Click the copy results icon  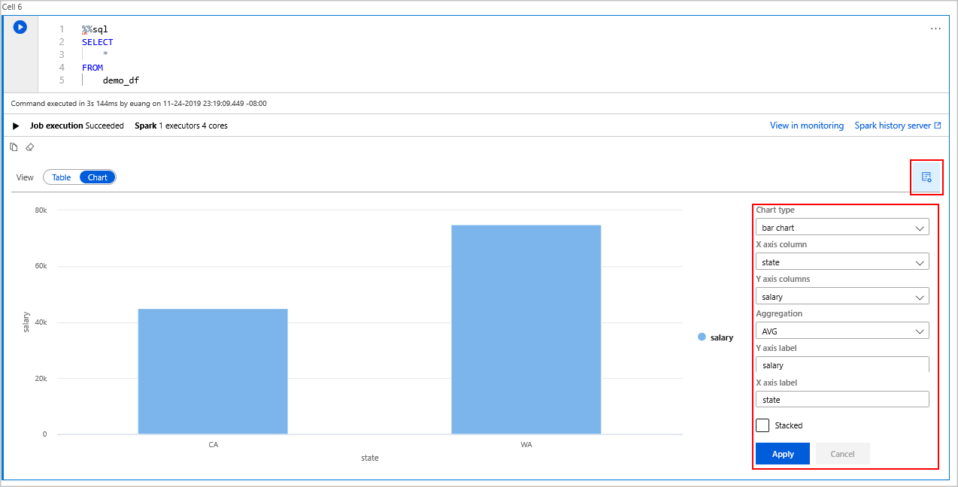[14, 147]
